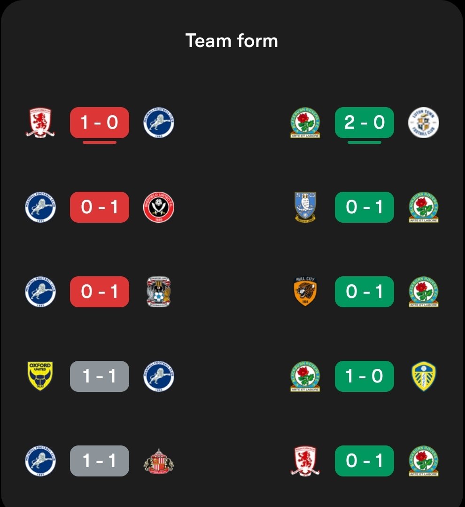
Task: Select the green 0-1 Hull City score
Action: [364, 292]
